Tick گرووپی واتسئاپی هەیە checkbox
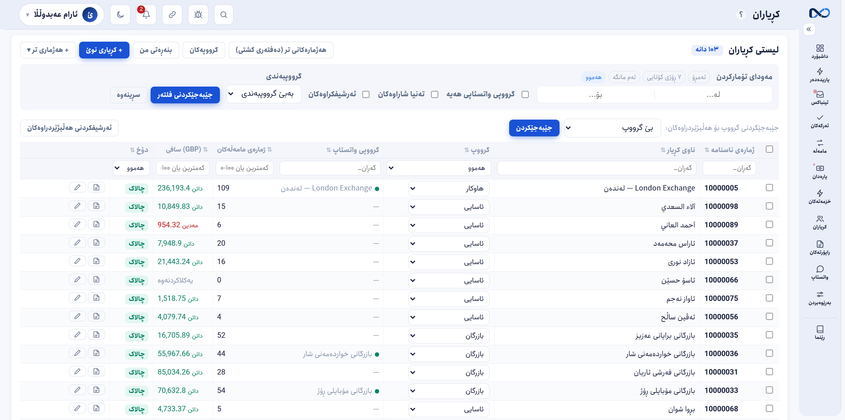 point(525,94)
